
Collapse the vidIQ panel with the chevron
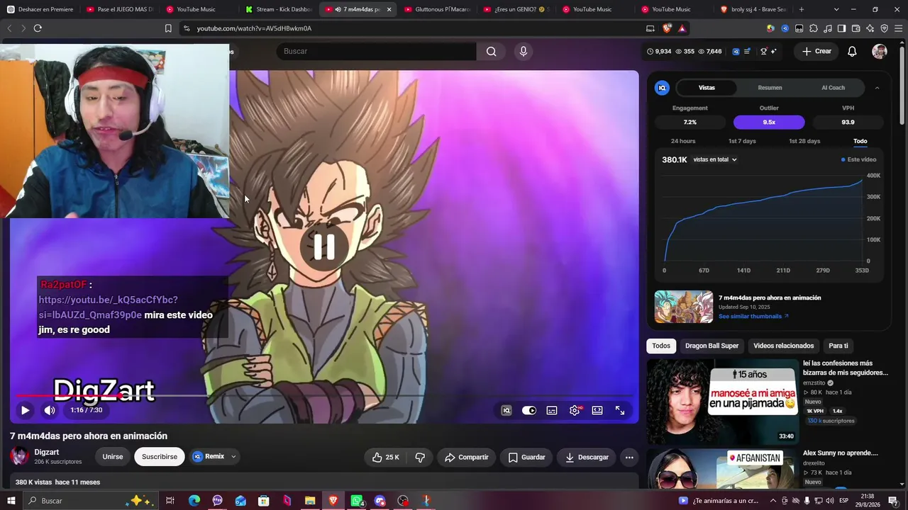click(877, 88)
